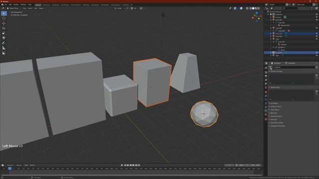319x179 pixels.
Task: Hide Cube.001 using its eye icon
Action: (317, 20)
